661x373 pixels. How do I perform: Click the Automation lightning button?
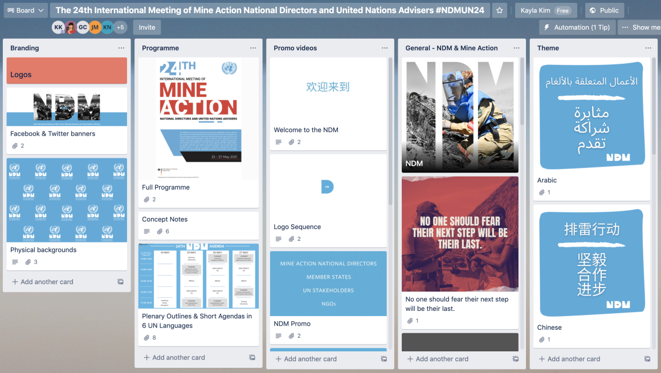coord(577,27)
